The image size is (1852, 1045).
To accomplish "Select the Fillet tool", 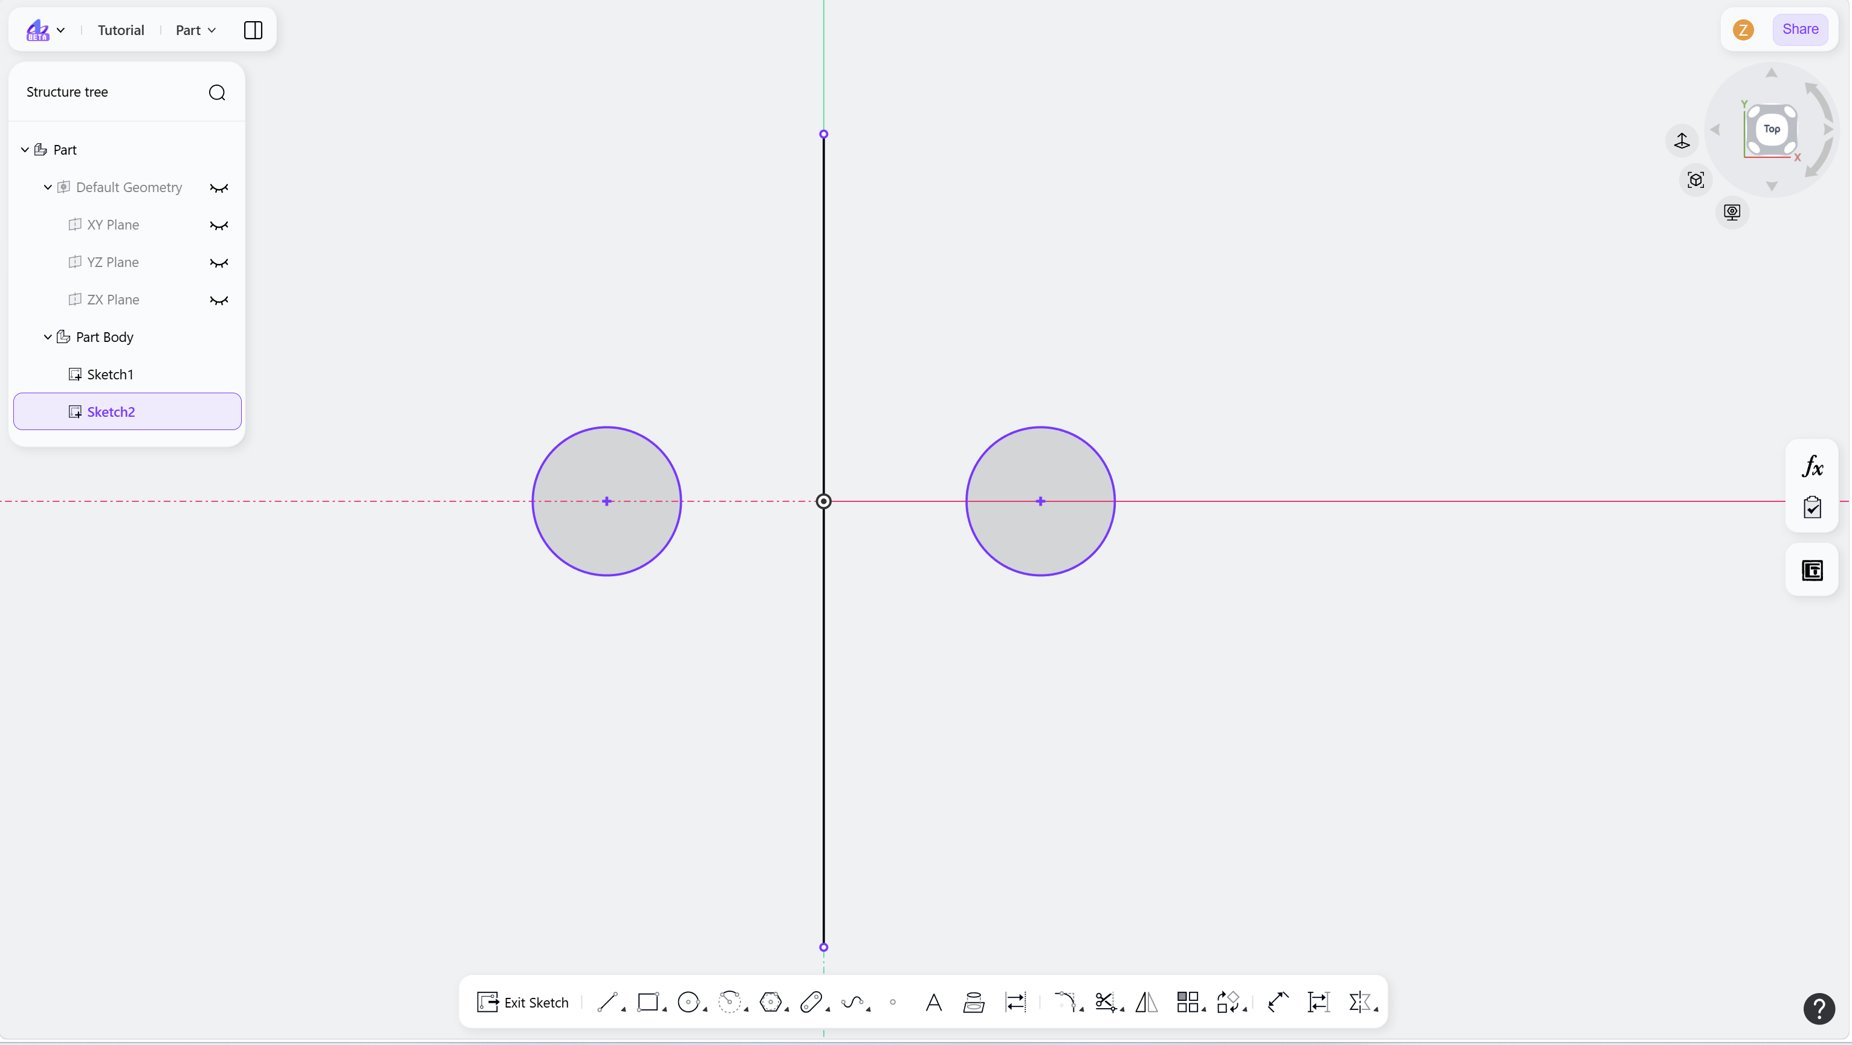I will tap(1065, 1002).
